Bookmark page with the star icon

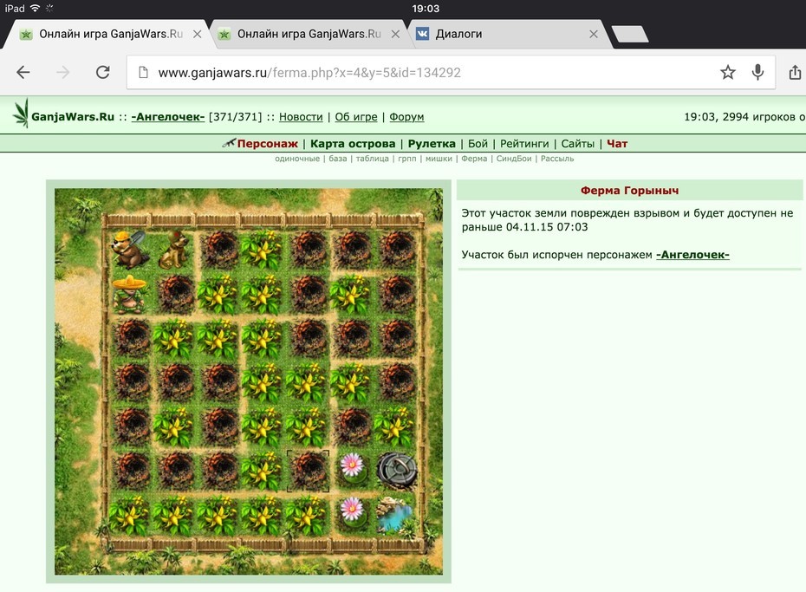[728, 72]
